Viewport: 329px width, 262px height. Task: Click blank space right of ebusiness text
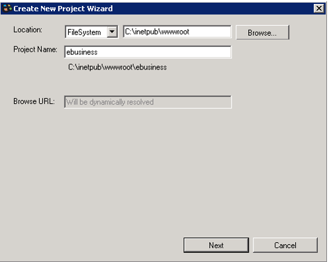164,52
